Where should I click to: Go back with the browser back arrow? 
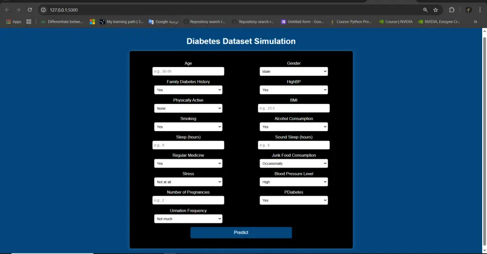point(7,10)
